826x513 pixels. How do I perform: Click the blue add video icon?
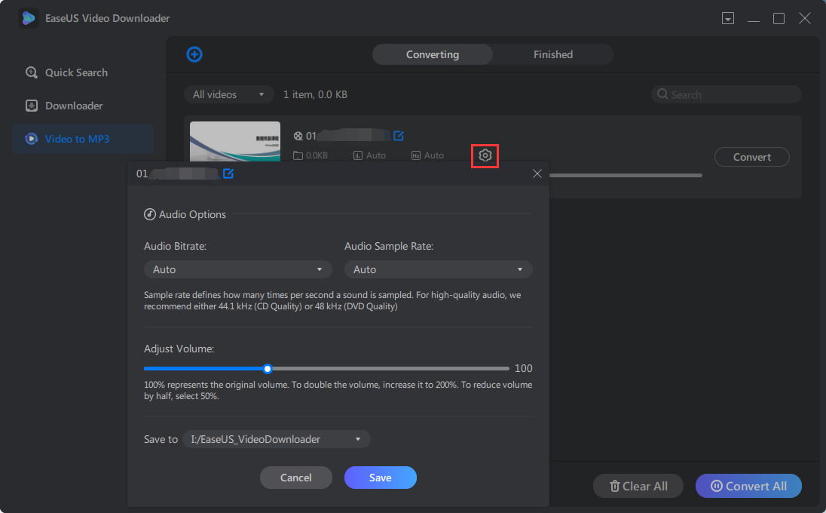click(x=194, y=54)
